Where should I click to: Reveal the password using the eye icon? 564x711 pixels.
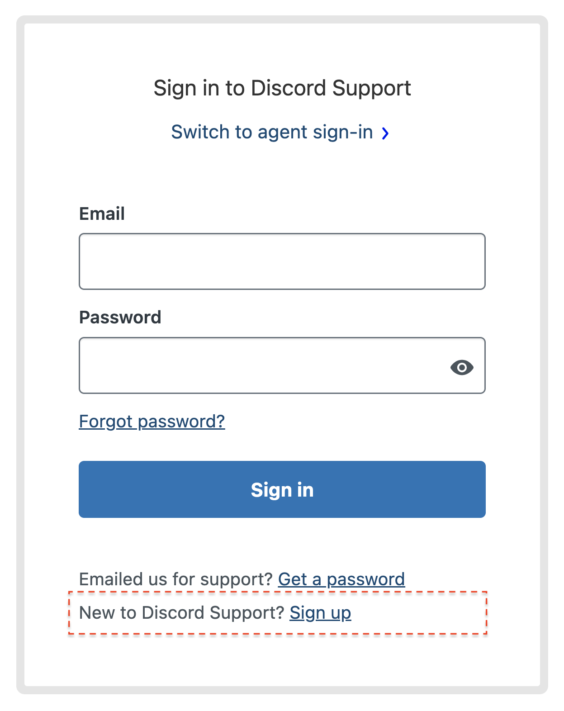pyautogui.click(x=461, y=367)
